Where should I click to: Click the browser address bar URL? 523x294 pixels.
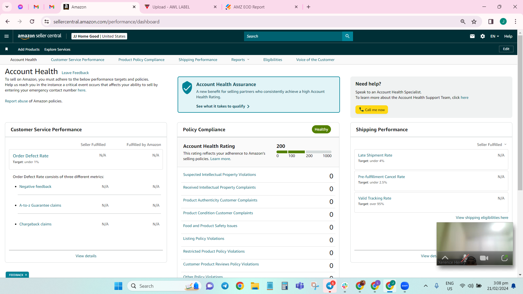[x=106, y=22]
